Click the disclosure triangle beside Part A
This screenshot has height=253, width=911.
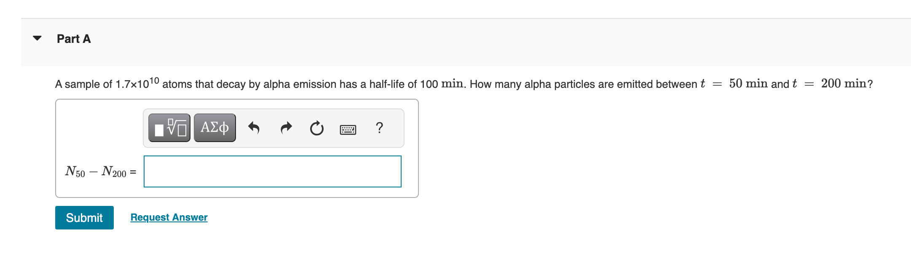[x=37, y=39]
